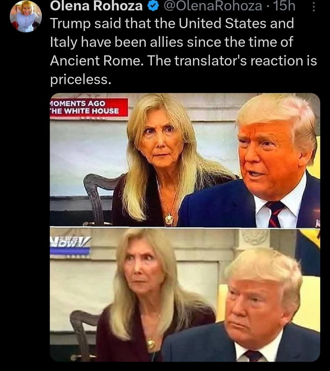330x371 pixels.
Task: Click the wooden chair in top photo
Action: click(x=99, y=199)
